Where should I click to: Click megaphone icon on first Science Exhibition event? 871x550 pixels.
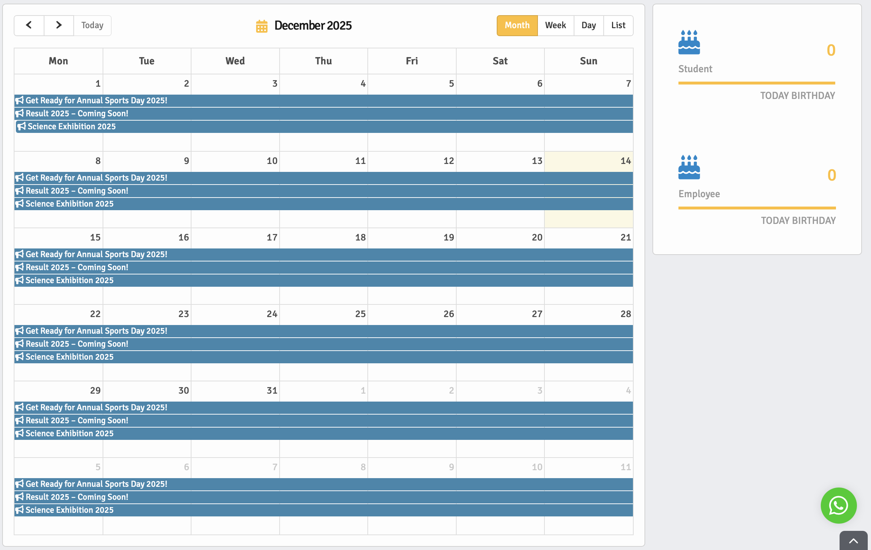click(x=22, y=126)
